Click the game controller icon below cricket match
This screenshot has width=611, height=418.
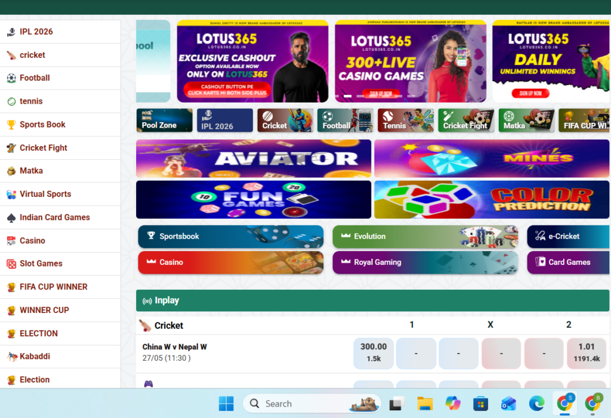[x=149, y=384]
